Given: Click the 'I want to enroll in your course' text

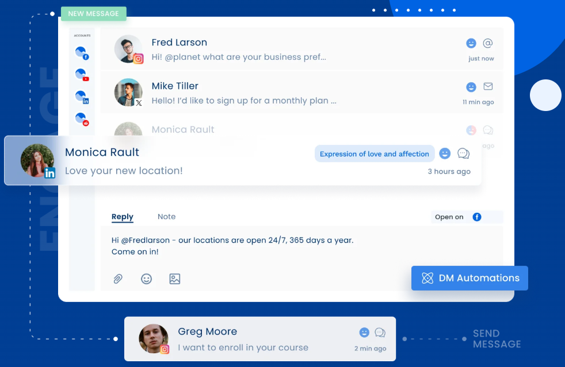Looking at the screenshot, I should pos(243,347).
